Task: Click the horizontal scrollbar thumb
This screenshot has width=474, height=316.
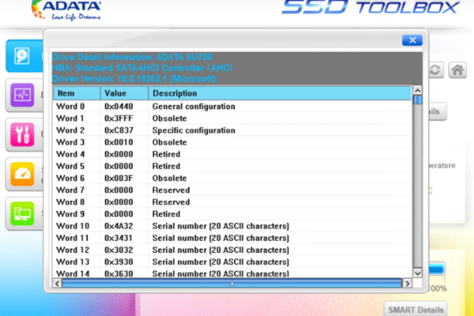Action: tap(232, 284)
